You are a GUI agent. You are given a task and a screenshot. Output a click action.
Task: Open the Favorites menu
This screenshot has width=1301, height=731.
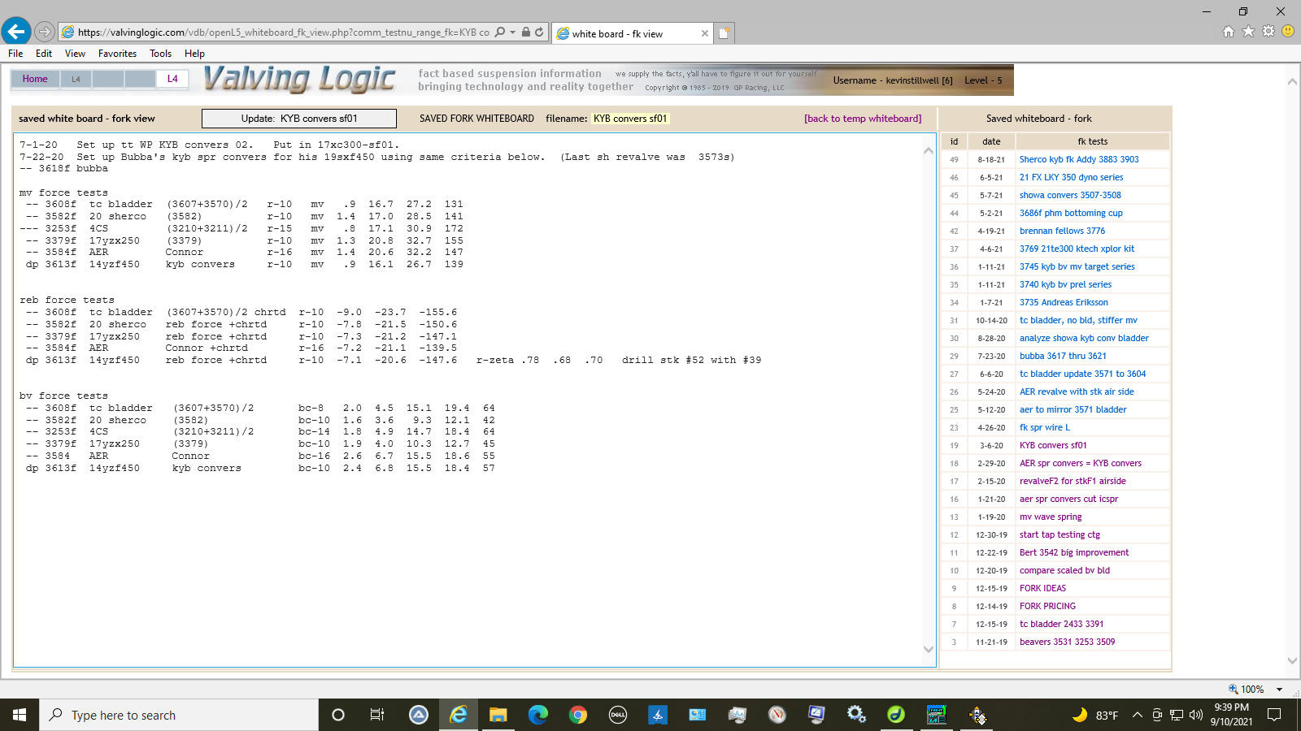click(117, 54)
